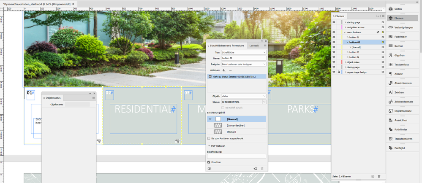Click selection square of button 02 layer

tap(383, 42)
